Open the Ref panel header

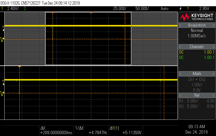pyautogui.click(x=197, y=95)
